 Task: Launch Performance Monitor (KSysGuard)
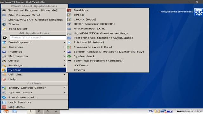tap(108, 38)
